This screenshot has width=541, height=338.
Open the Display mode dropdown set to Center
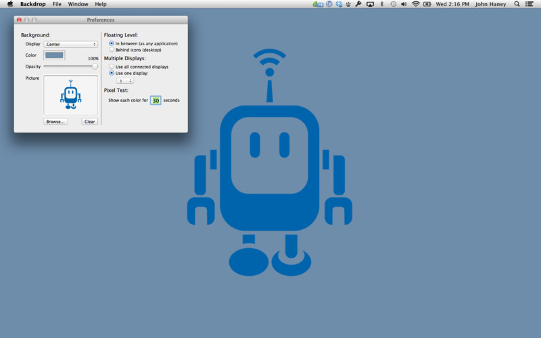71,45
